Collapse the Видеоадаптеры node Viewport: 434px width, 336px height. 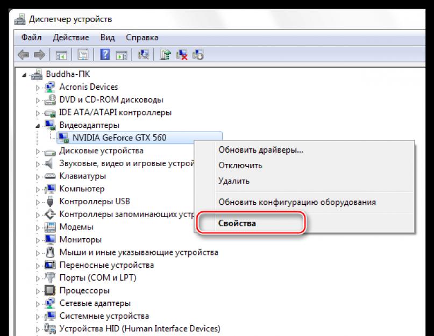point(38,126)
